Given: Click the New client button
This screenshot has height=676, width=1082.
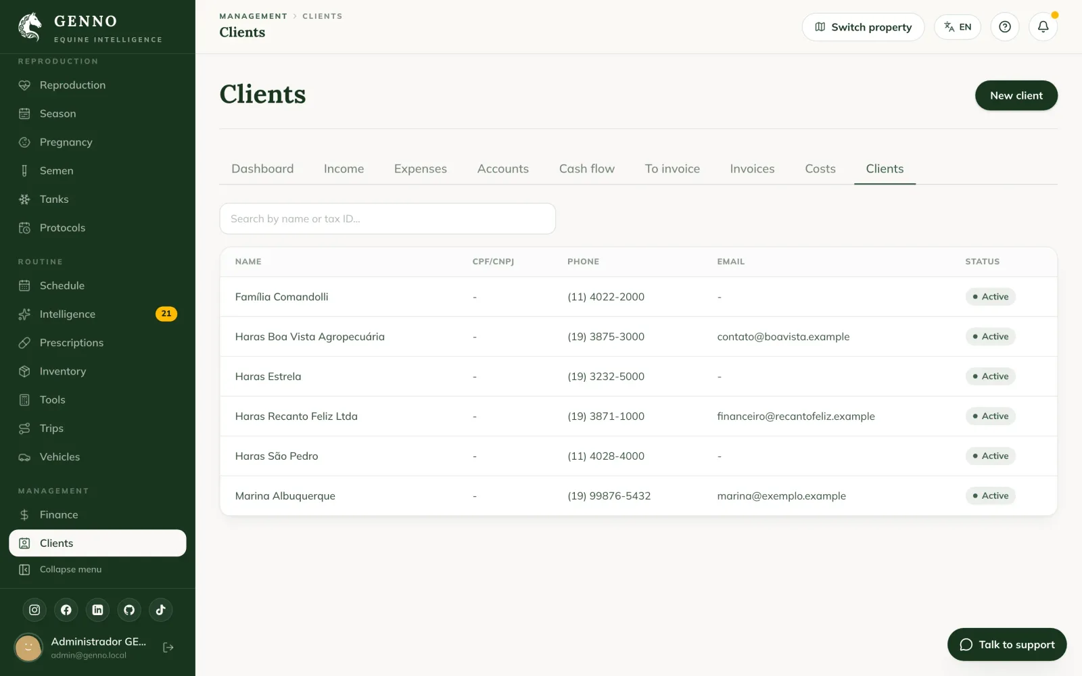Looking at the screenshot, I should tap(1016, 95).
